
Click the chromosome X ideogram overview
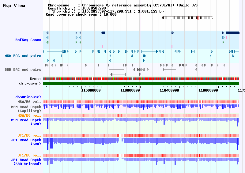click(x=187, y=17)
